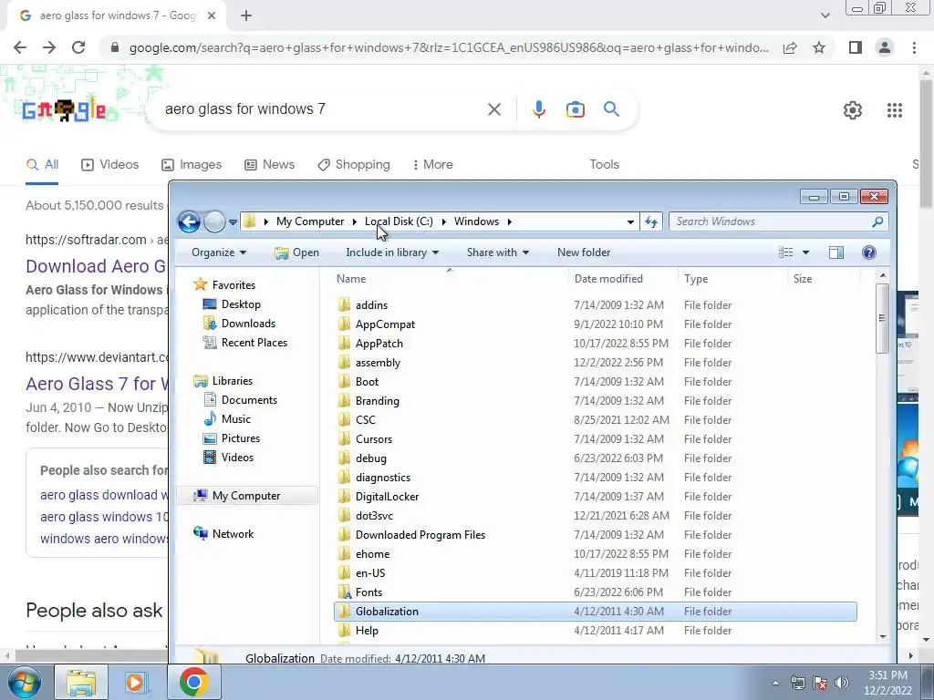Open Google settings gear icon
934x700 pixels.
click(853, 110)
